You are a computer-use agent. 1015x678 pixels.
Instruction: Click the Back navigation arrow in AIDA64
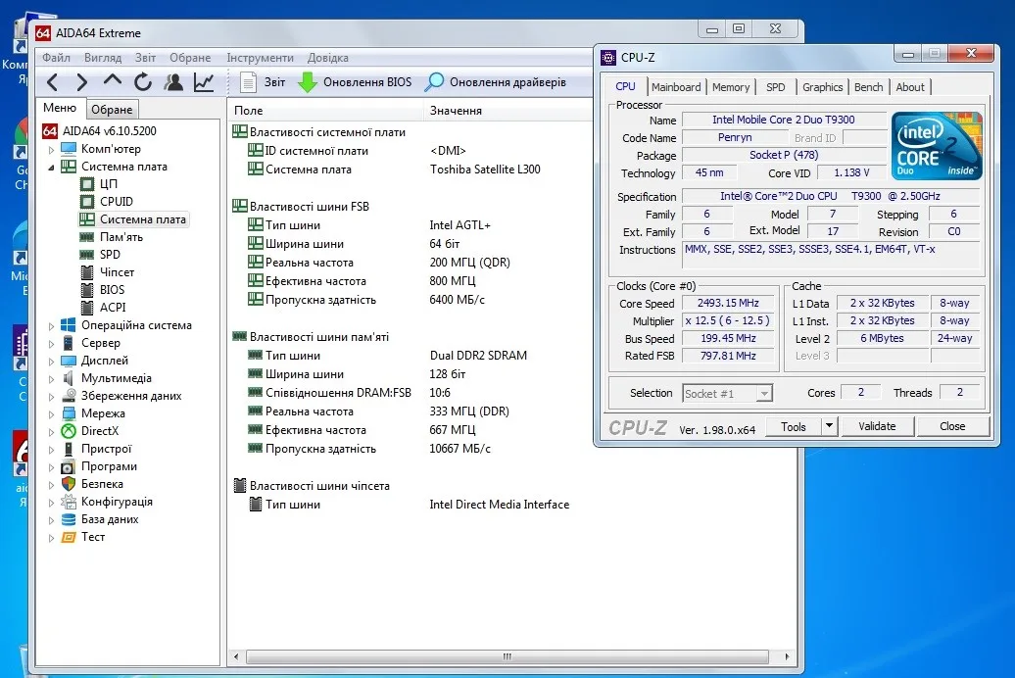point(53,82)
